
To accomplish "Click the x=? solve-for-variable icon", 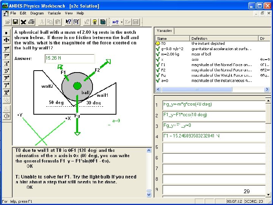I will (115, 22).
